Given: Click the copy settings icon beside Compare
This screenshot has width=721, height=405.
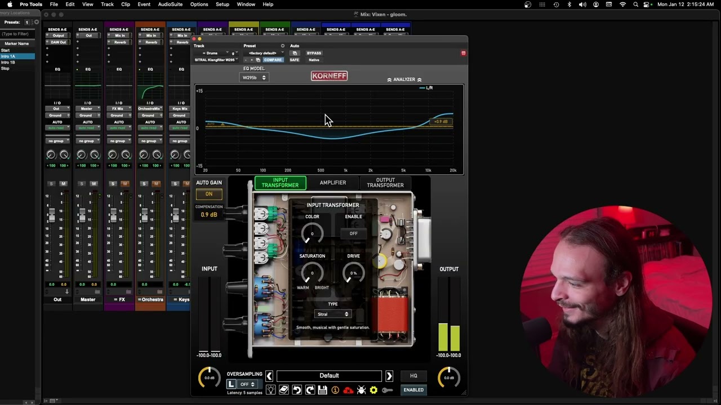Looking at the screenshot, I should pos(258,60).
